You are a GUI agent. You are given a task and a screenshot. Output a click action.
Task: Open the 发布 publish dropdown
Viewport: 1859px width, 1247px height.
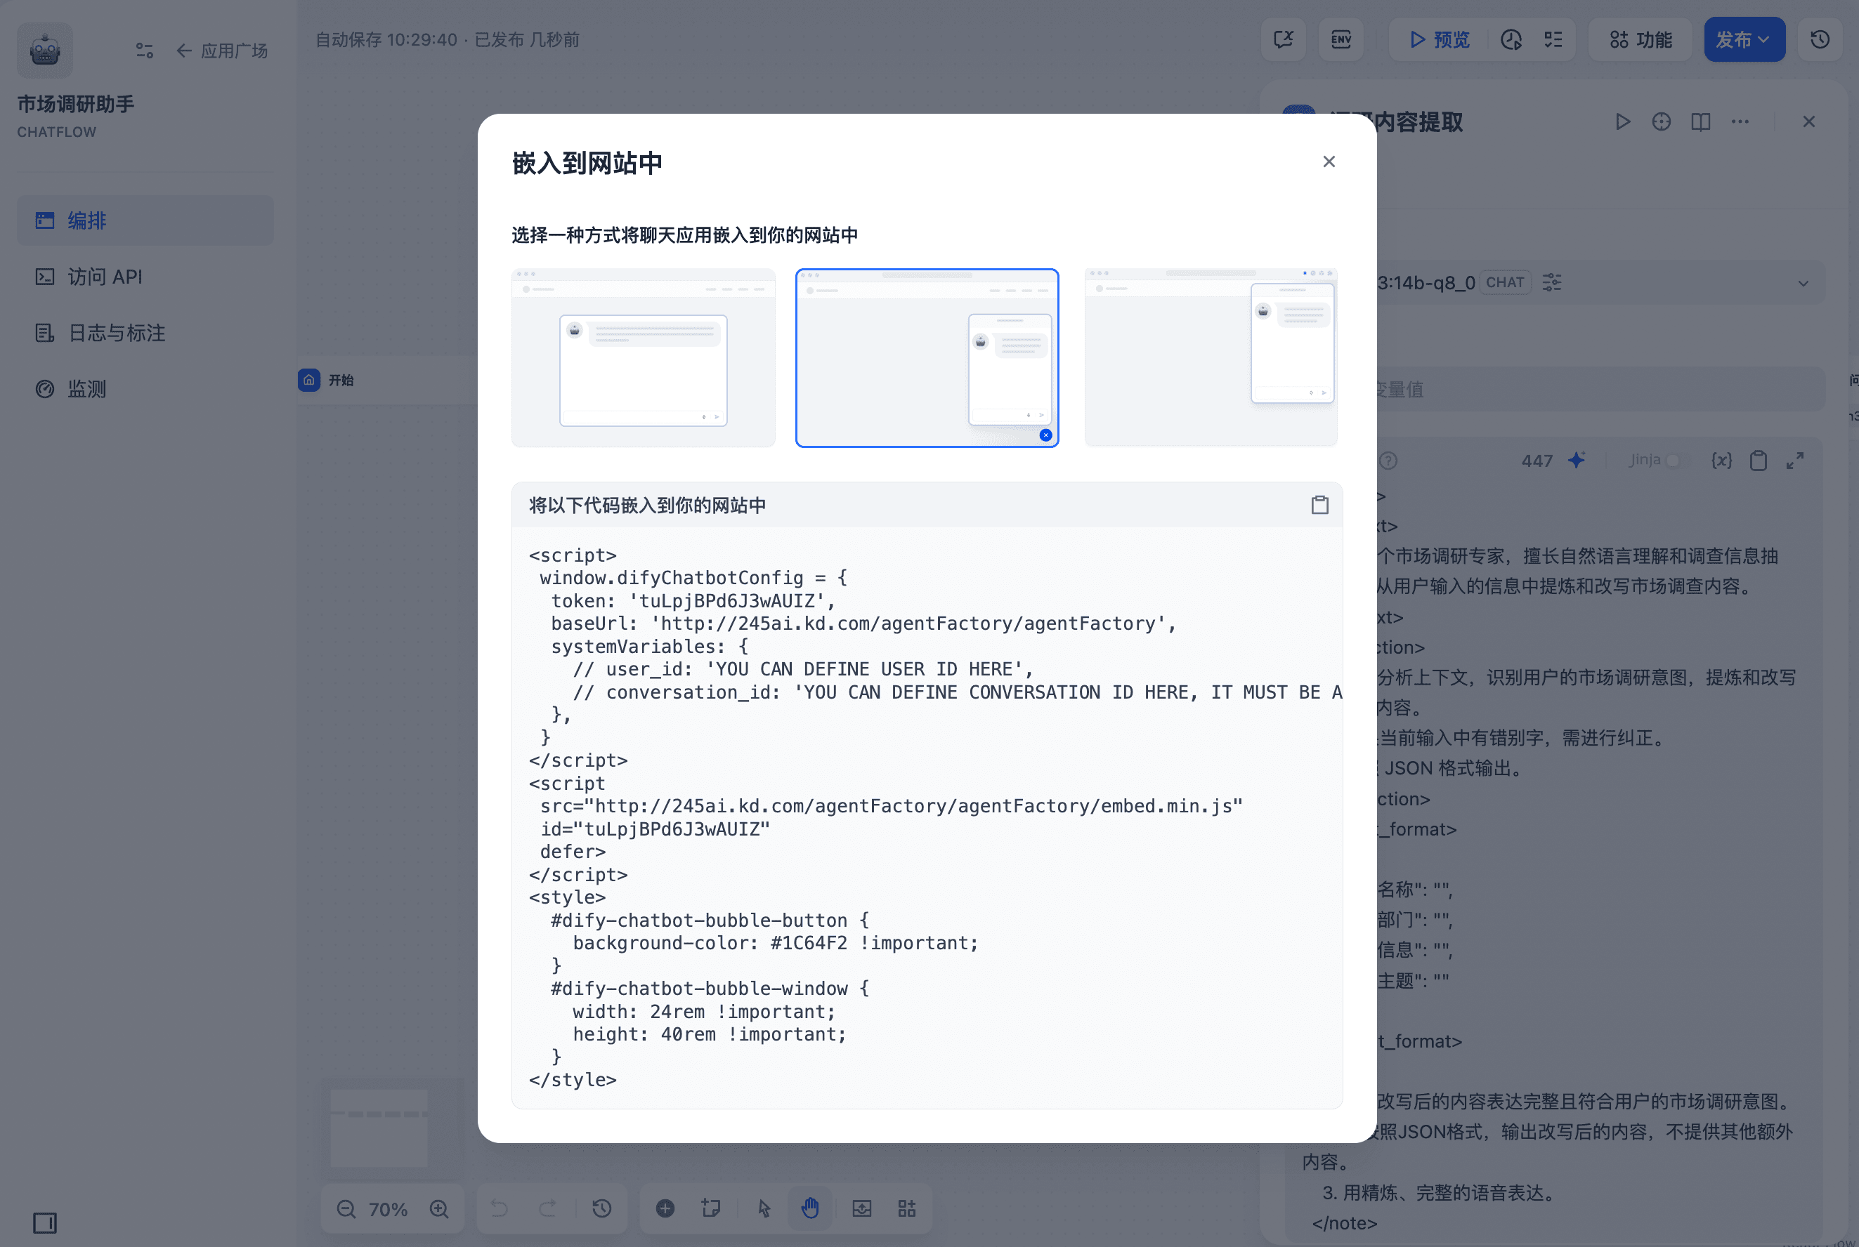tap(1743, 40)
